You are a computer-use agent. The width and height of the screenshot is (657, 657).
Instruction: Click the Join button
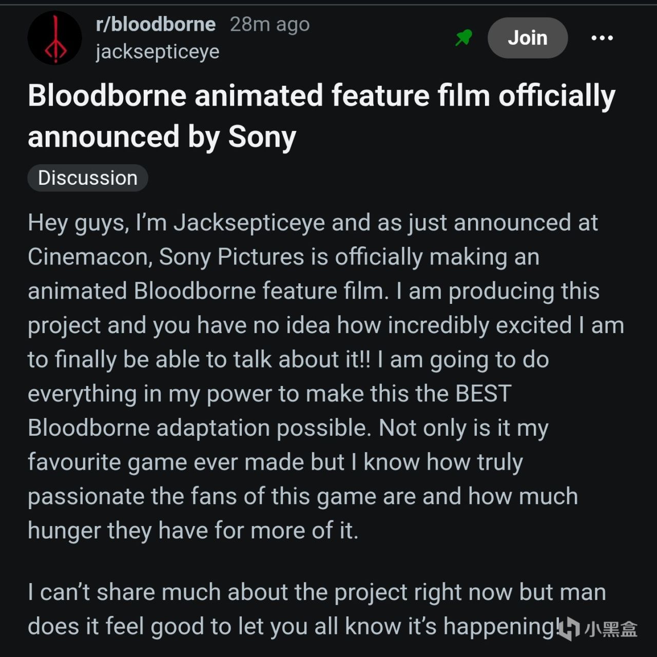pyautogui.click(x=527, y=38)
